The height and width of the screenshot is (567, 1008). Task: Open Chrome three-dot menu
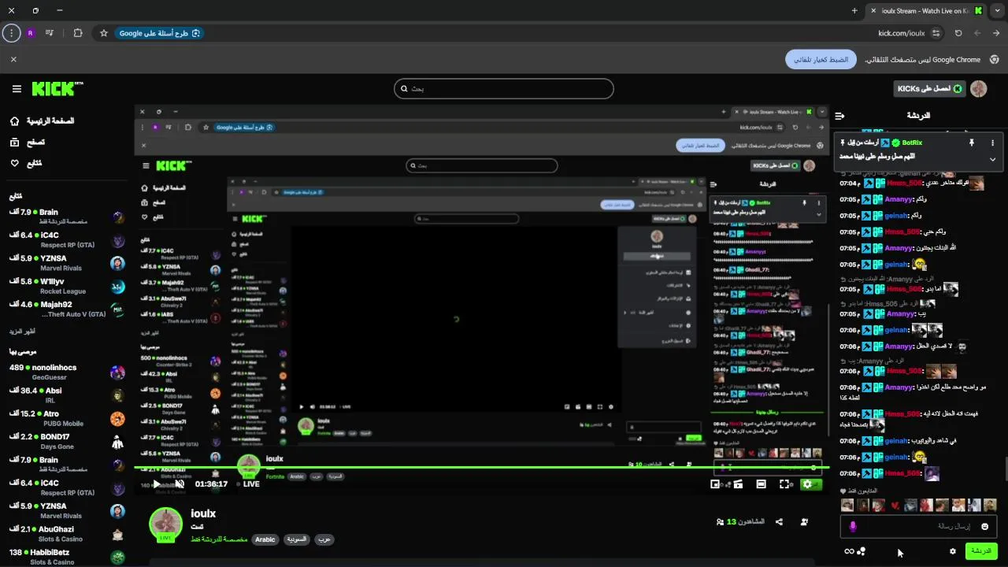click(x=11, y=33)
